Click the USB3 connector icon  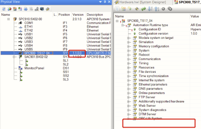tap(20, 42)
